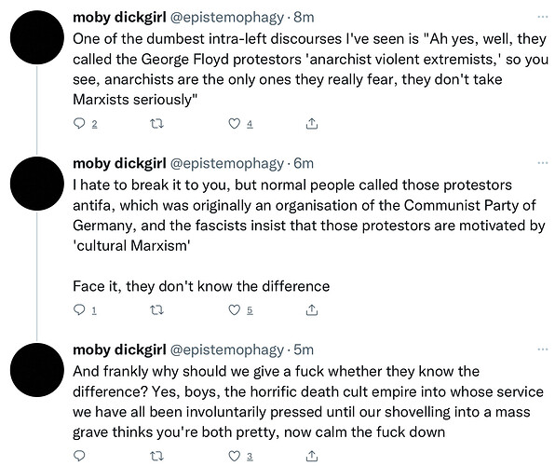Reply to the 5m tweet
This screenshot has height=466, width=555.
(x=79, y=456)
